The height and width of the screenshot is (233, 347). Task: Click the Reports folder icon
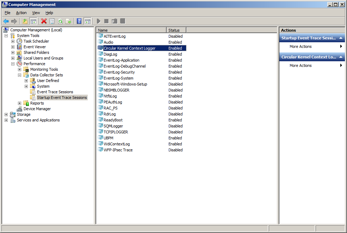click(x=26, y=103)
